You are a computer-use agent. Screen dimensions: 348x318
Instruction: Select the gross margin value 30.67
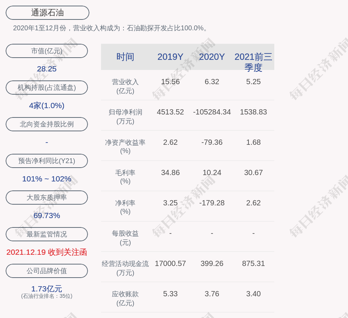tap(253, 172)
